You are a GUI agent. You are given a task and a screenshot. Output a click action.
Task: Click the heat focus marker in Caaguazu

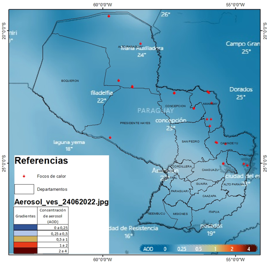(223, 164)
